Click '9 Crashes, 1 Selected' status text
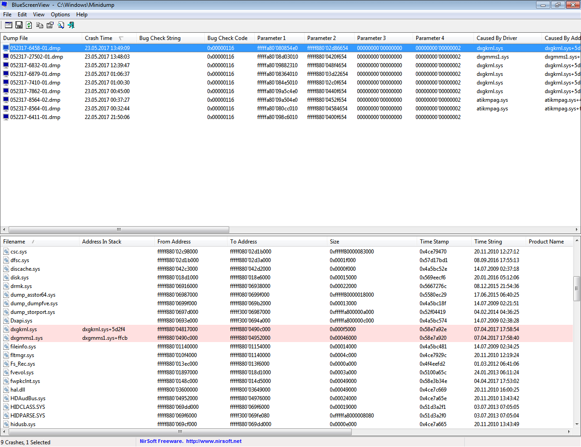 coord(25,442)
